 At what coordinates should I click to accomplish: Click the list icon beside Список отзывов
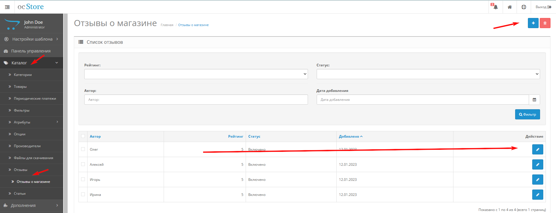[x=81, y=42]
